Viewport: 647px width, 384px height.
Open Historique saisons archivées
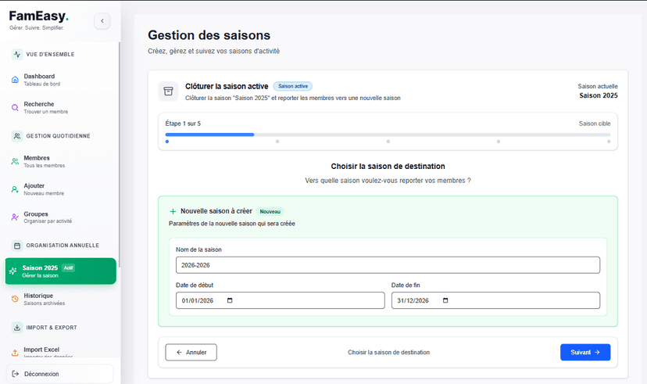(61, 299)
